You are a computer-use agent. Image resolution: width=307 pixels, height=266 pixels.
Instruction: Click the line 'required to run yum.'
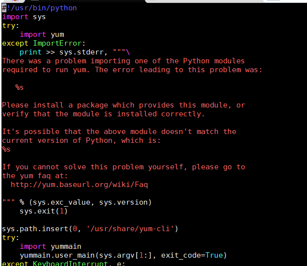pos(46,70)
